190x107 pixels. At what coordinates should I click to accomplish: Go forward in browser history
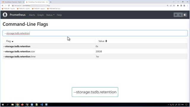click(x=6, y=6)
